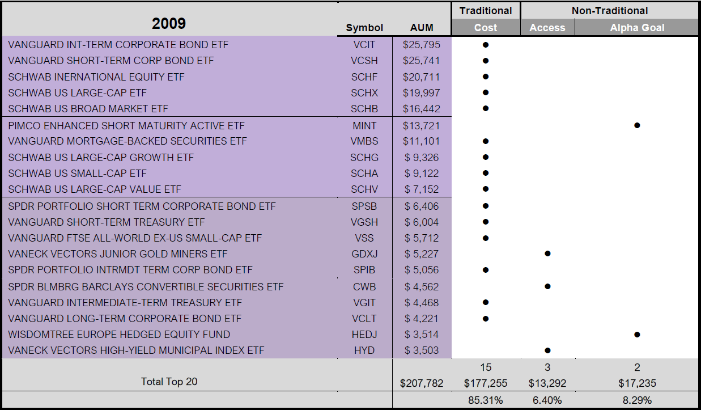The height and width of the screenshot is (410, 701).
Task: Click the $ 5,227 AUM value
Action: click(x=422, y=253)
